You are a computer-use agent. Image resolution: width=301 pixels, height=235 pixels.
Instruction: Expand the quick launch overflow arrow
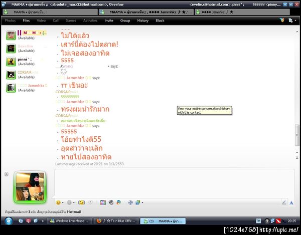(43, 221)
